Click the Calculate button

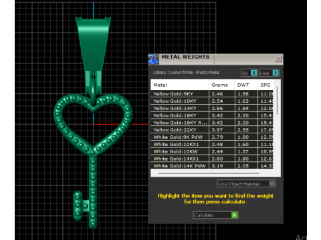[x=215, y=215]
